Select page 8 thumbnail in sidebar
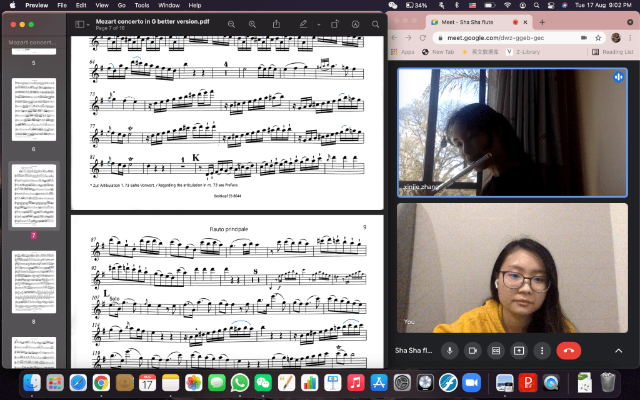The width and height of the screenshot is (640, 400). click(x=34, y=282)
